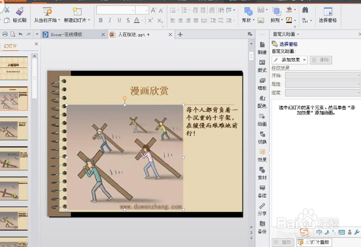Click the shape fill color bucket
361x247 pixels.
point(289,10)
